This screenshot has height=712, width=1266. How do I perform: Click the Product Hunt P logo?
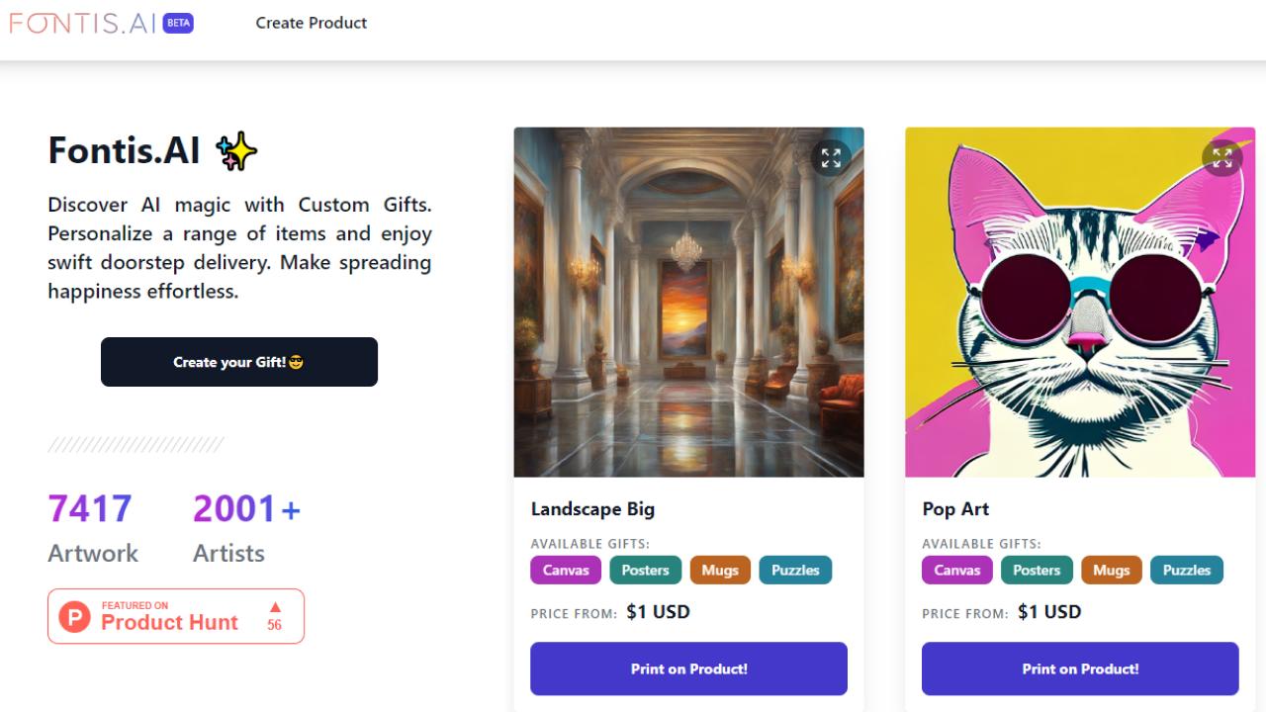(75, 616)
